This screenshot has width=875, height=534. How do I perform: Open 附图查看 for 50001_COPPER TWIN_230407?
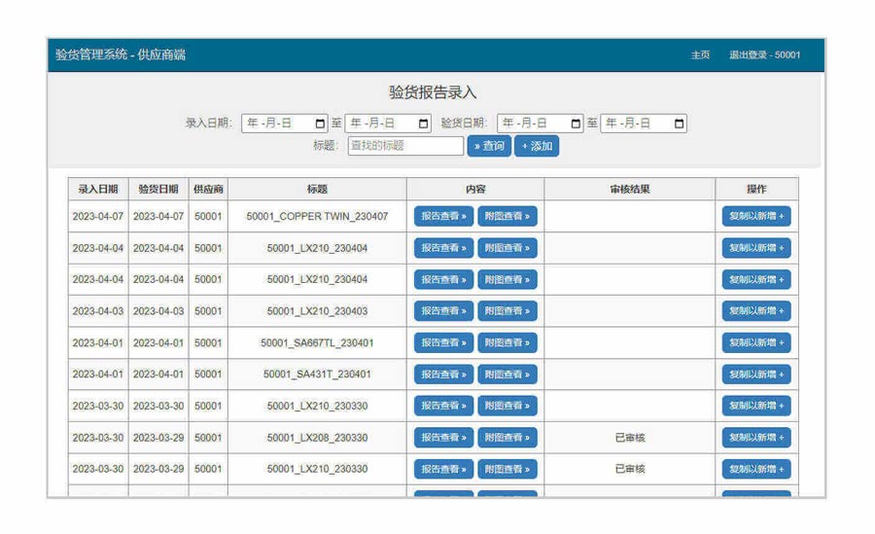point(507,216)
